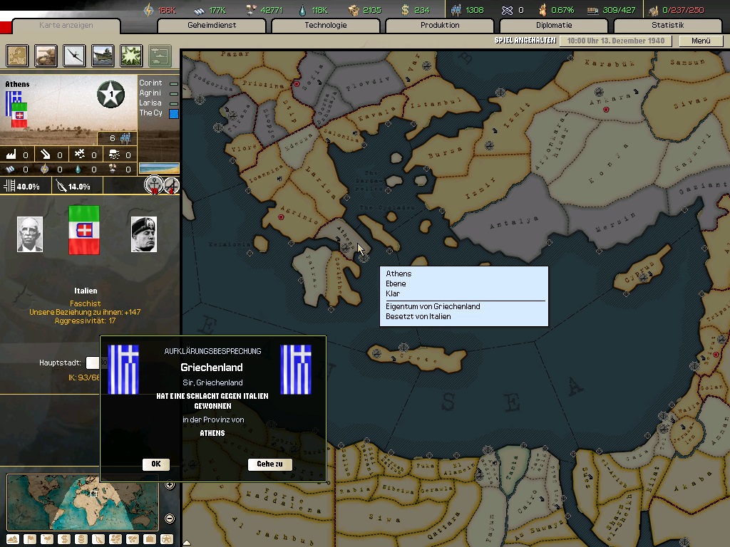Click the Europe map icon in toolbar
Image resolution: width=730 pixels, height=547 pixels.
coord(18,55)
